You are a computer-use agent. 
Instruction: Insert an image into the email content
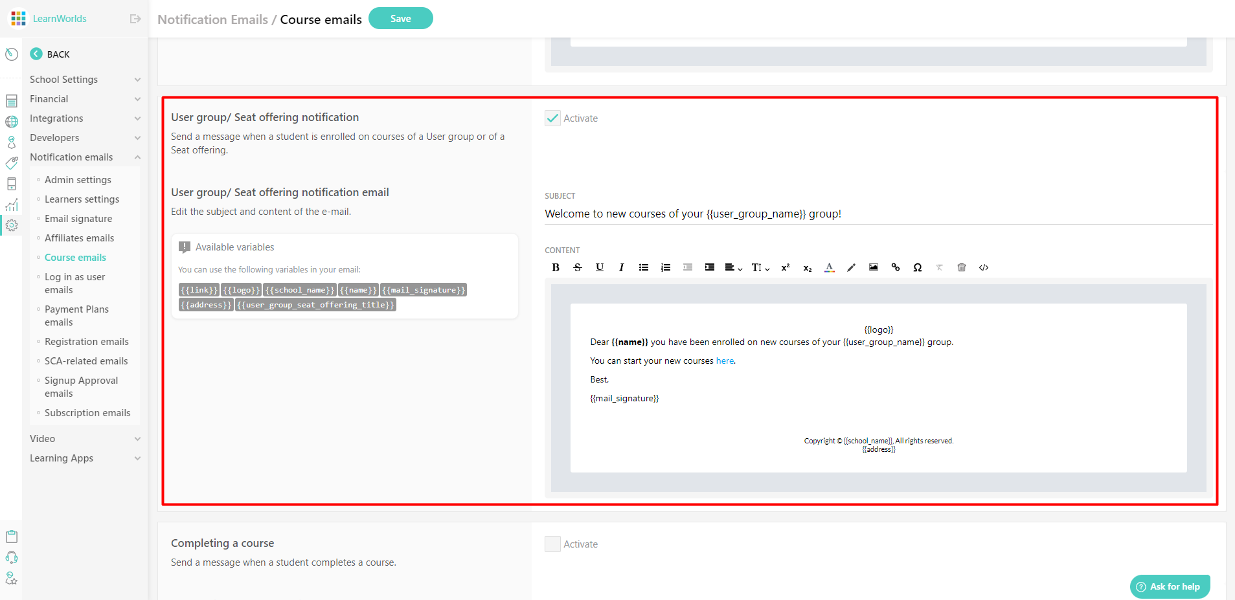(873, 267)
